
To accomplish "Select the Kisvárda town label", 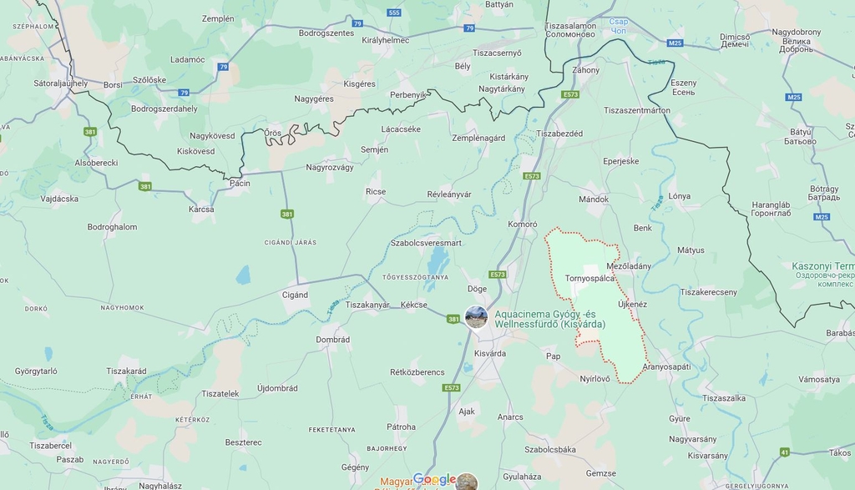I will tap(489, 353).
